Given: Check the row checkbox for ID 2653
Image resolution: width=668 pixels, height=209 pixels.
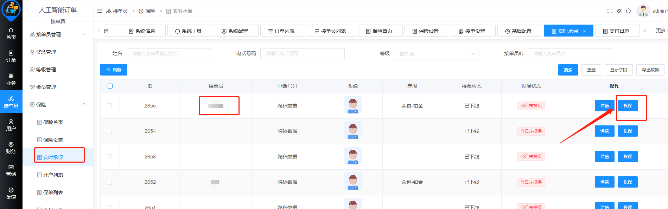Looking at the screenshot, I should (109, 157).
